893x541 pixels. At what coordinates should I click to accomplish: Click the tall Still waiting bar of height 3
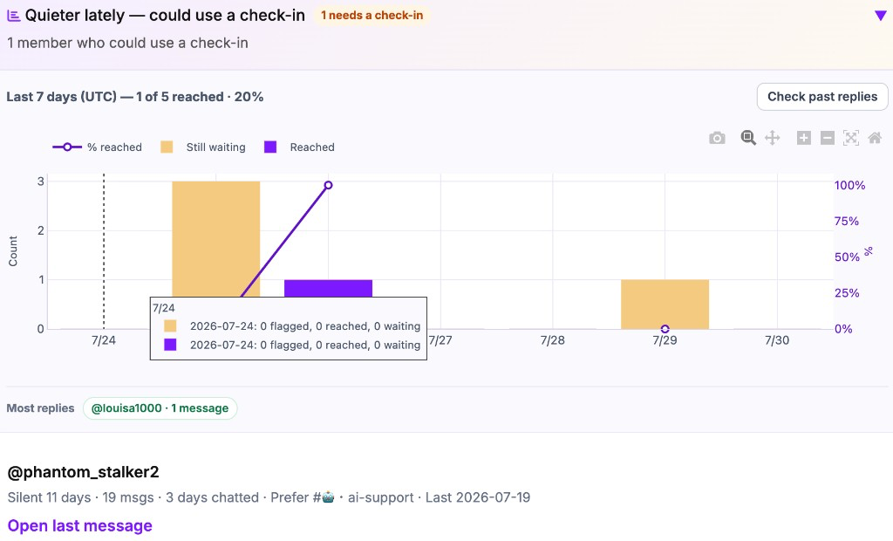point(216,238)
